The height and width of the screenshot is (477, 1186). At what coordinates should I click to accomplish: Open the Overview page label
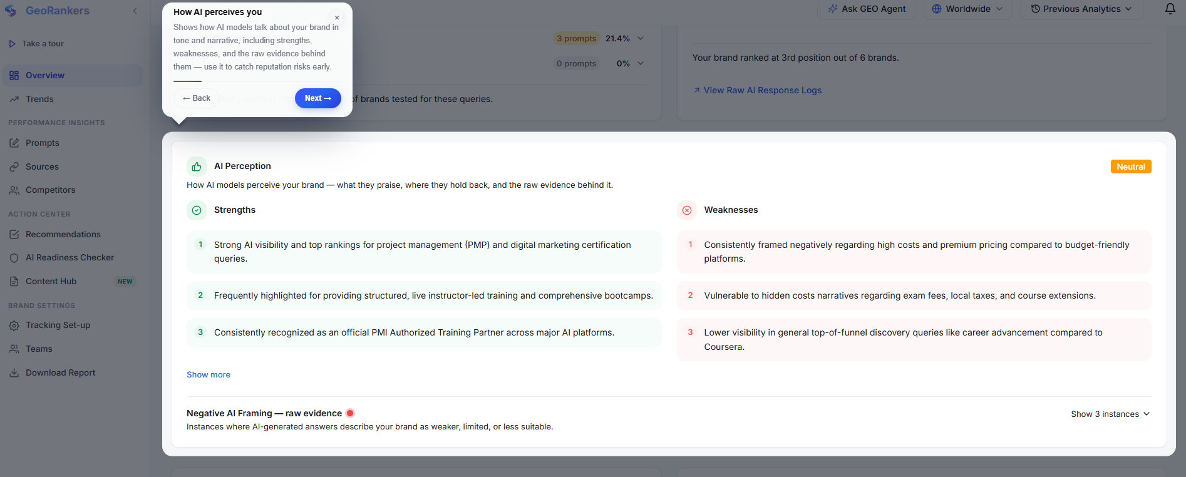coord(45,75)
